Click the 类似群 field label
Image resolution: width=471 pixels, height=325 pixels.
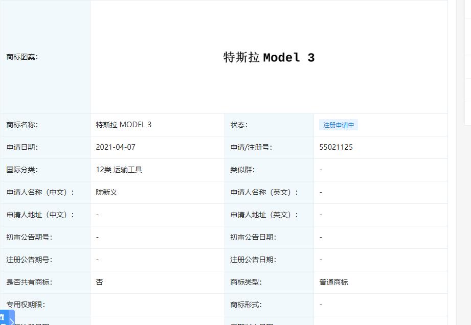(x=242, y=170)
